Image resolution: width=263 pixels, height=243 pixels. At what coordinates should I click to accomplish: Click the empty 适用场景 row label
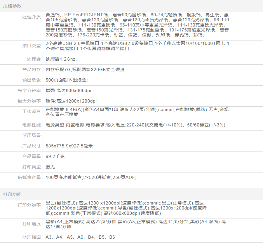(32, 135)
